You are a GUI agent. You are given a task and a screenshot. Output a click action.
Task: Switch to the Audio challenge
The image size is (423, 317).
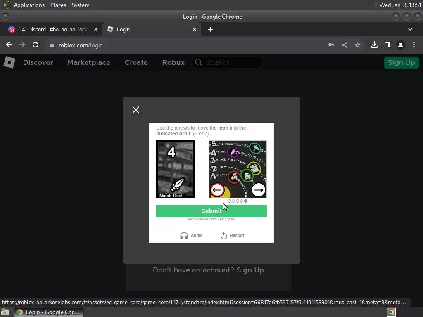point(191,235)
